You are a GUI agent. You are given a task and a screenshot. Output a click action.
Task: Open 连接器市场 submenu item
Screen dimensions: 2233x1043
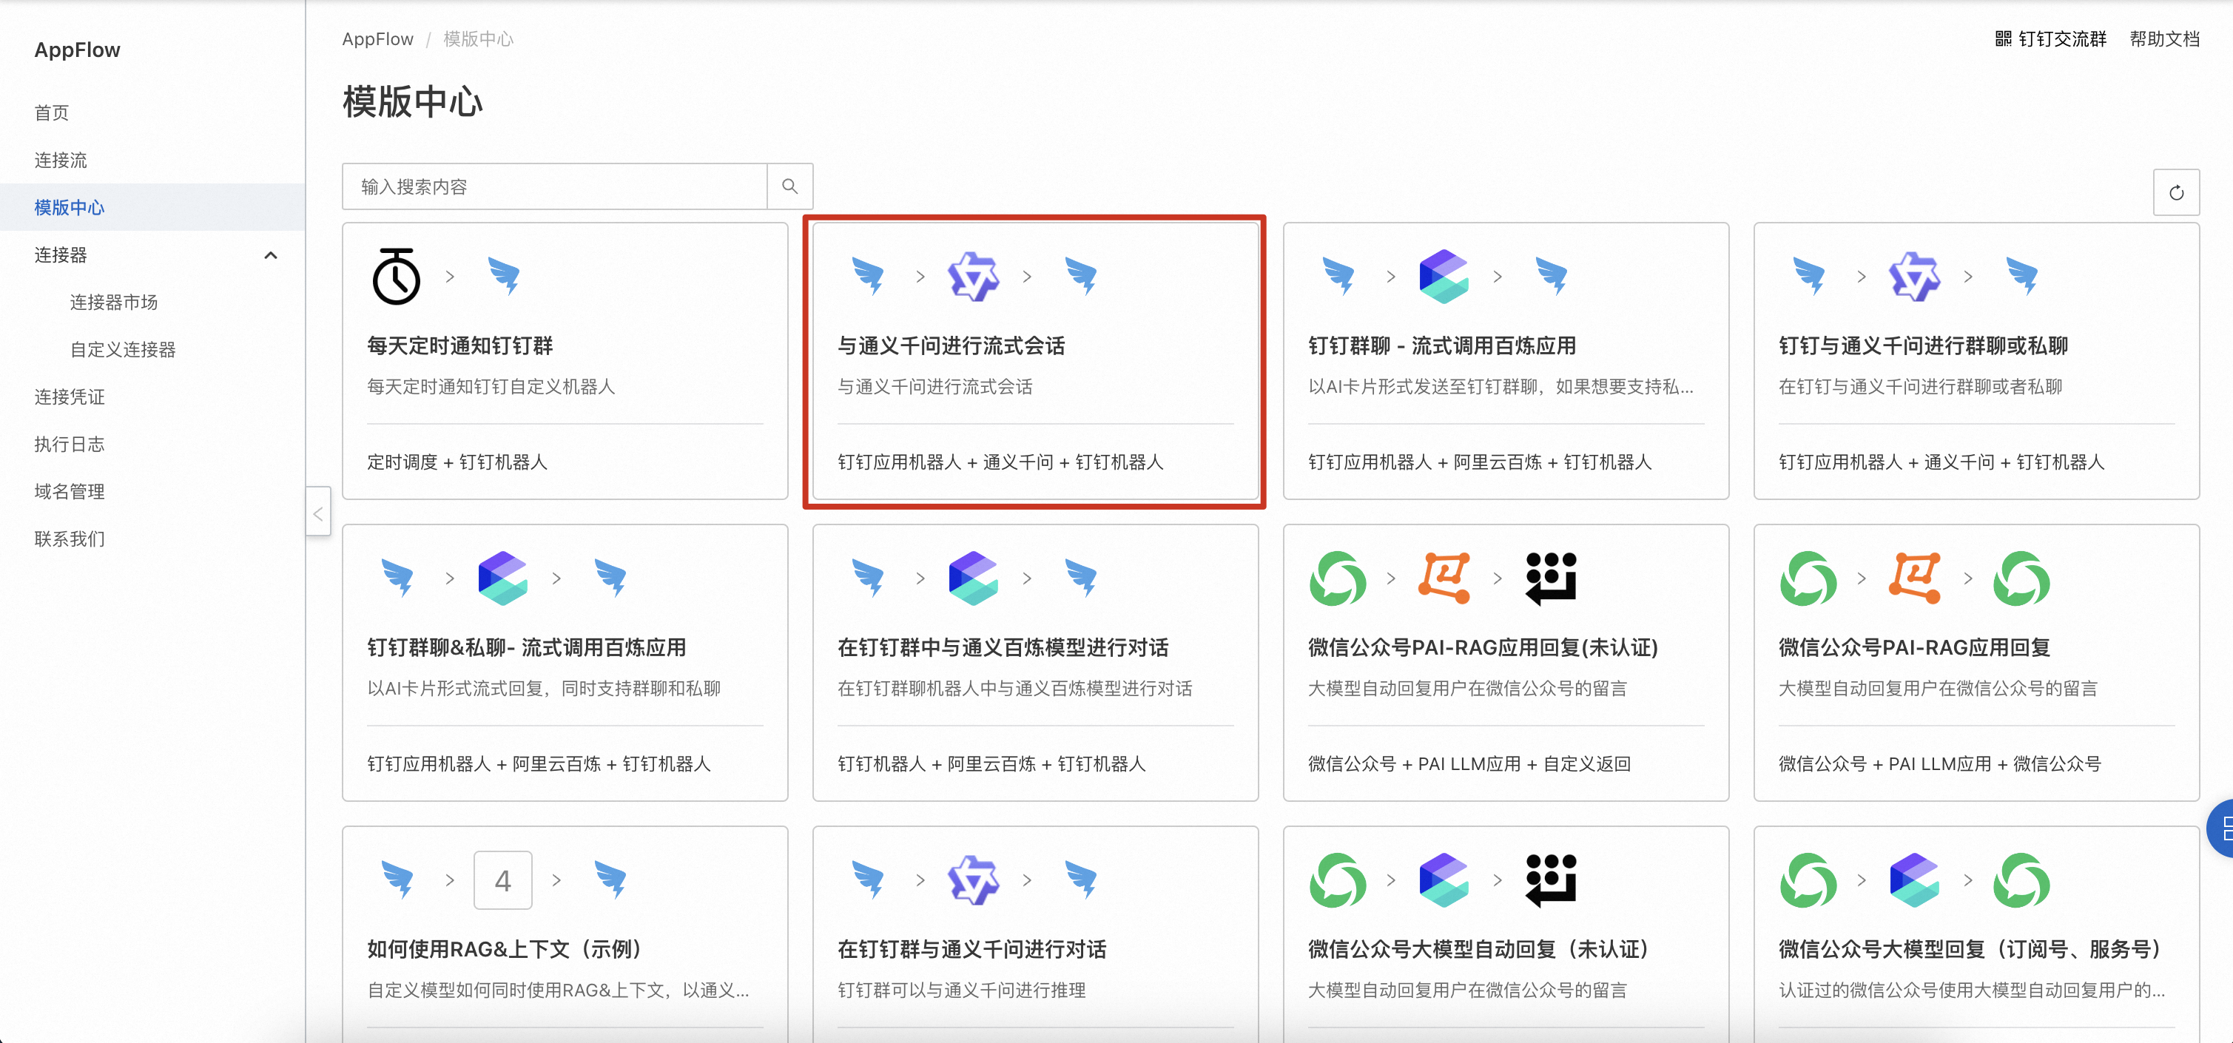[113, 303]
